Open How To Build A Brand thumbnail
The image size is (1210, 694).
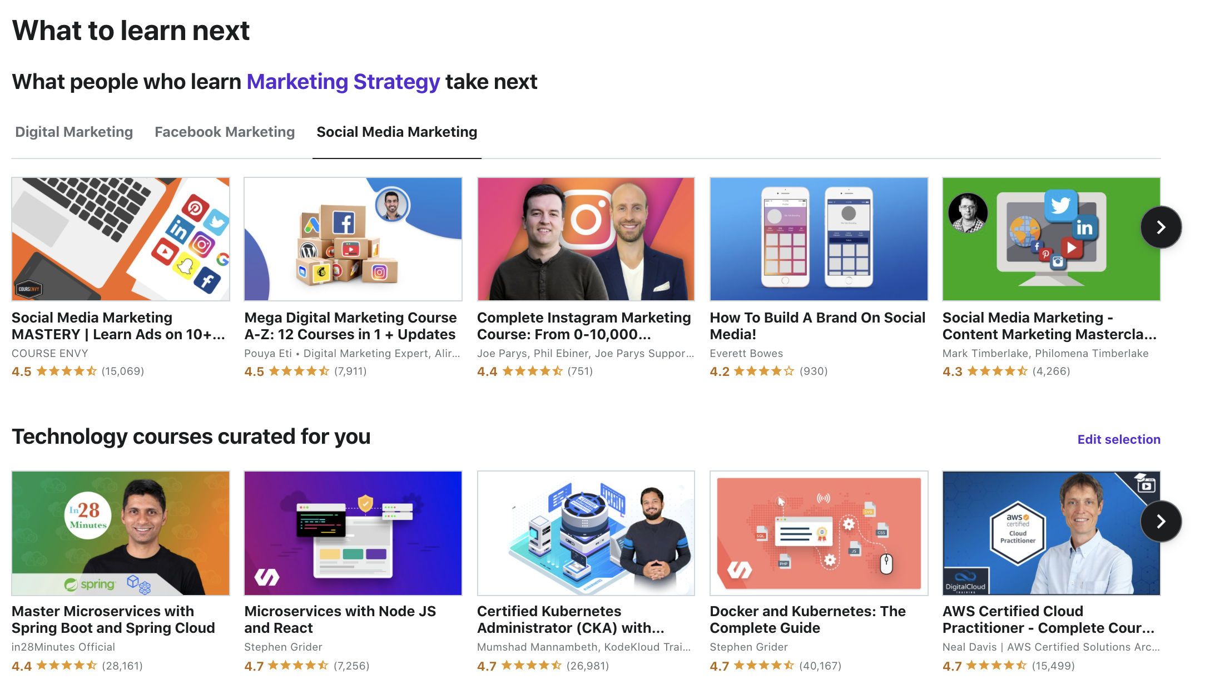click(819, 239)
